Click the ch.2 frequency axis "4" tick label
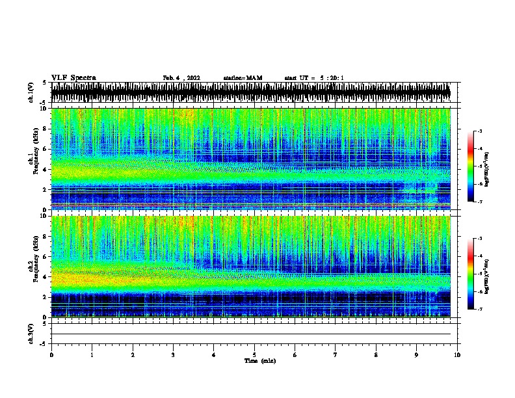Image resolution: width=515 pixels, height=398 pixels. click(x=45, y=277)
